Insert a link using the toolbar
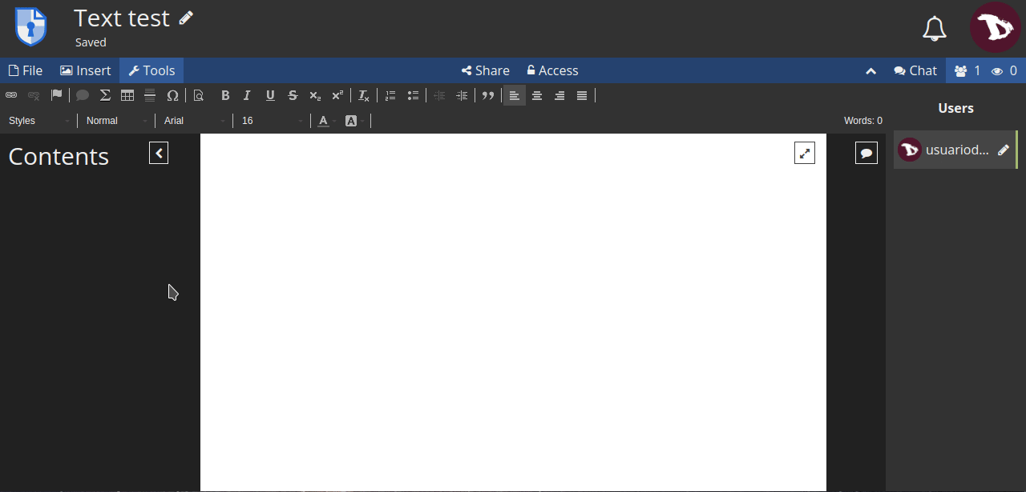Viewport: 1026px width, 492px height. click(x=11, y=95)
